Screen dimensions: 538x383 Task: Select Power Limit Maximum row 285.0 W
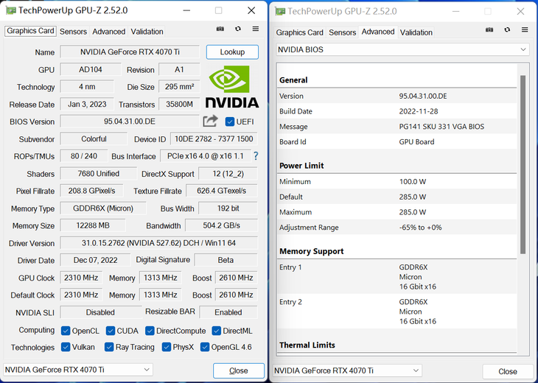[x=397, y=212]
